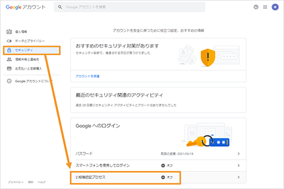284x189 pixels.
Task: Expand the スマートフォンを使用してログイン chevron
Action: 239,166
